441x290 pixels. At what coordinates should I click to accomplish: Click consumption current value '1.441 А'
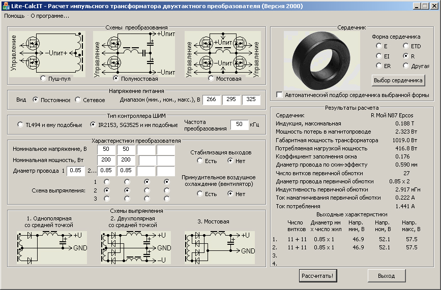coord(405,206)
